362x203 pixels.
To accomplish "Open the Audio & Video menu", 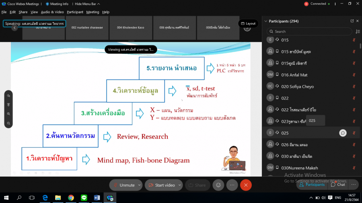I will (x=52, y=12).
